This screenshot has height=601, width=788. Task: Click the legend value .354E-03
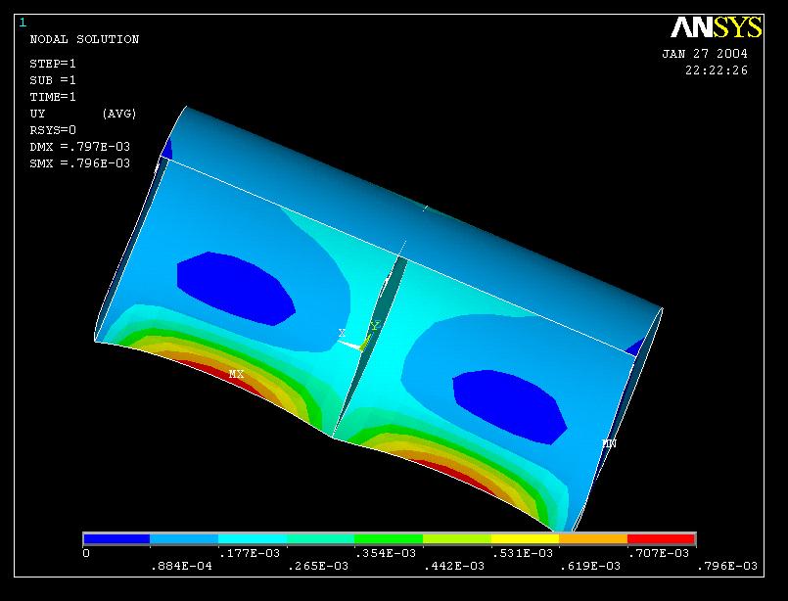coord(386,553)
